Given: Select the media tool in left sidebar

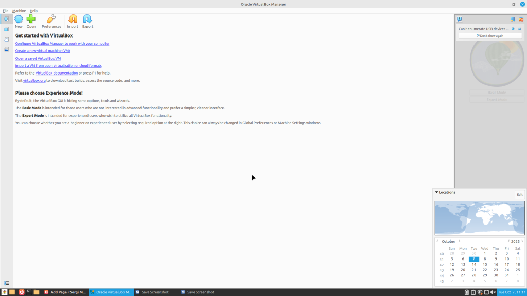Looking at the screenshot, I should coord(6,49).
